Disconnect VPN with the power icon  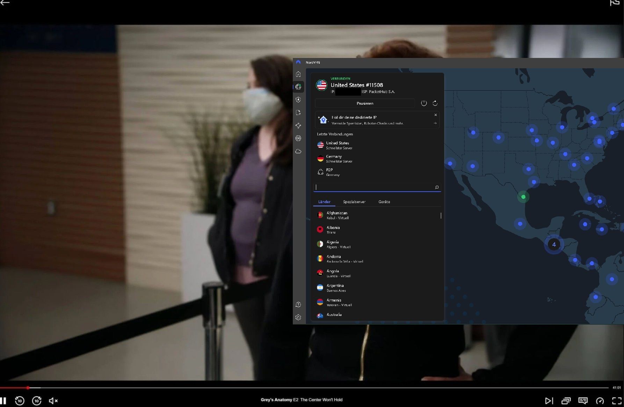tap(424, 103)
